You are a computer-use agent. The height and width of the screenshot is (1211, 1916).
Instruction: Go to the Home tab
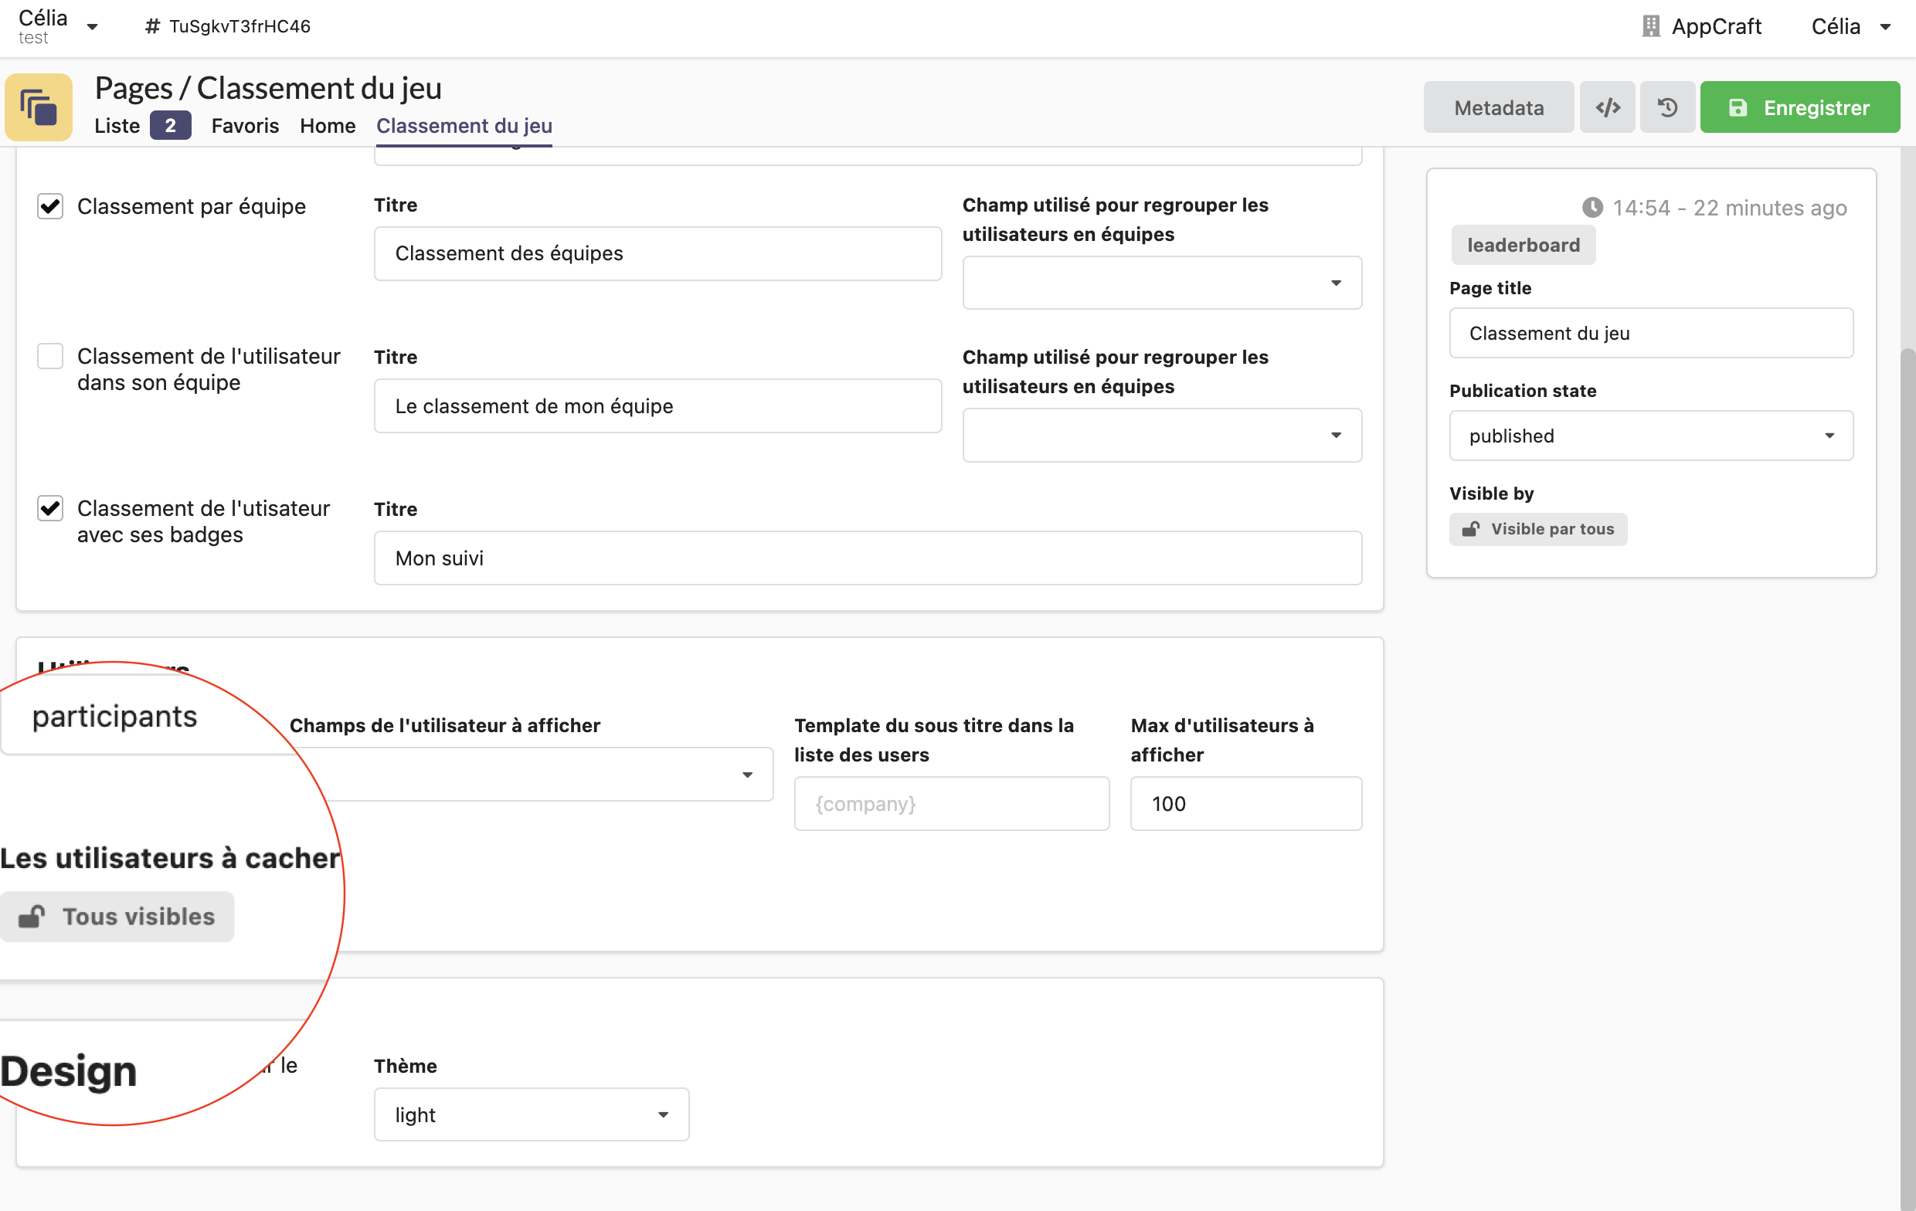(x=327, y=126)
